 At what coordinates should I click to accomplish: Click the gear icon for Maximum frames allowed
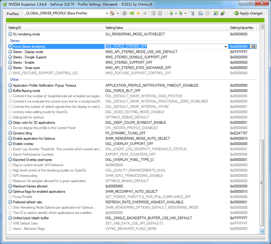click(x=10, y=186)
